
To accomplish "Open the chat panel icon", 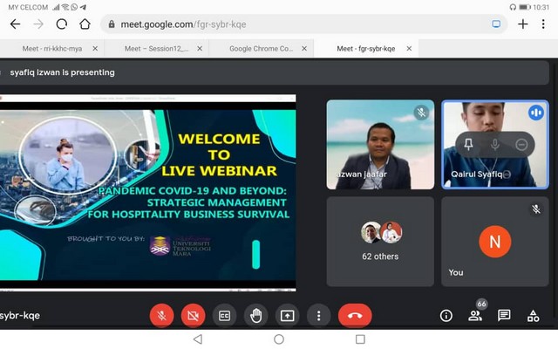I will tap(504, 315).
